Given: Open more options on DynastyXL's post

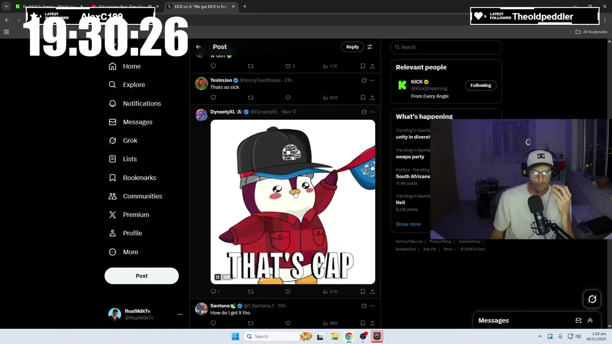Looking at the screenshot, I should pos(372,112).
